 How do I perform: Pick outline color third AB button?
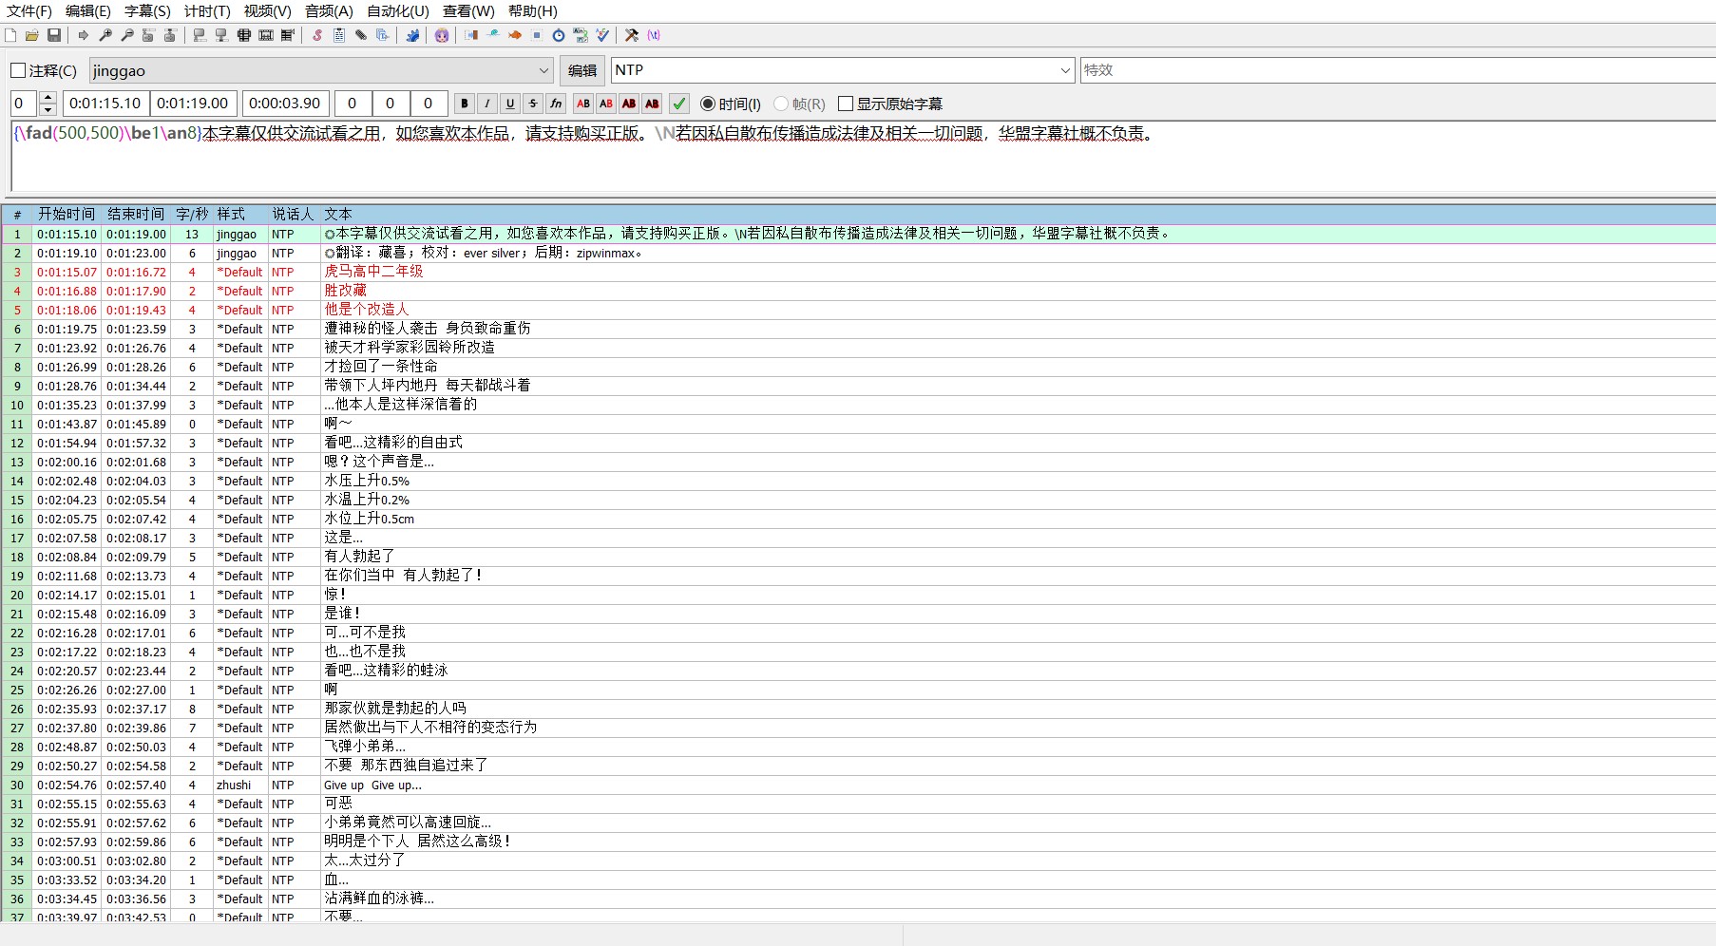click(x=629, y=104)
